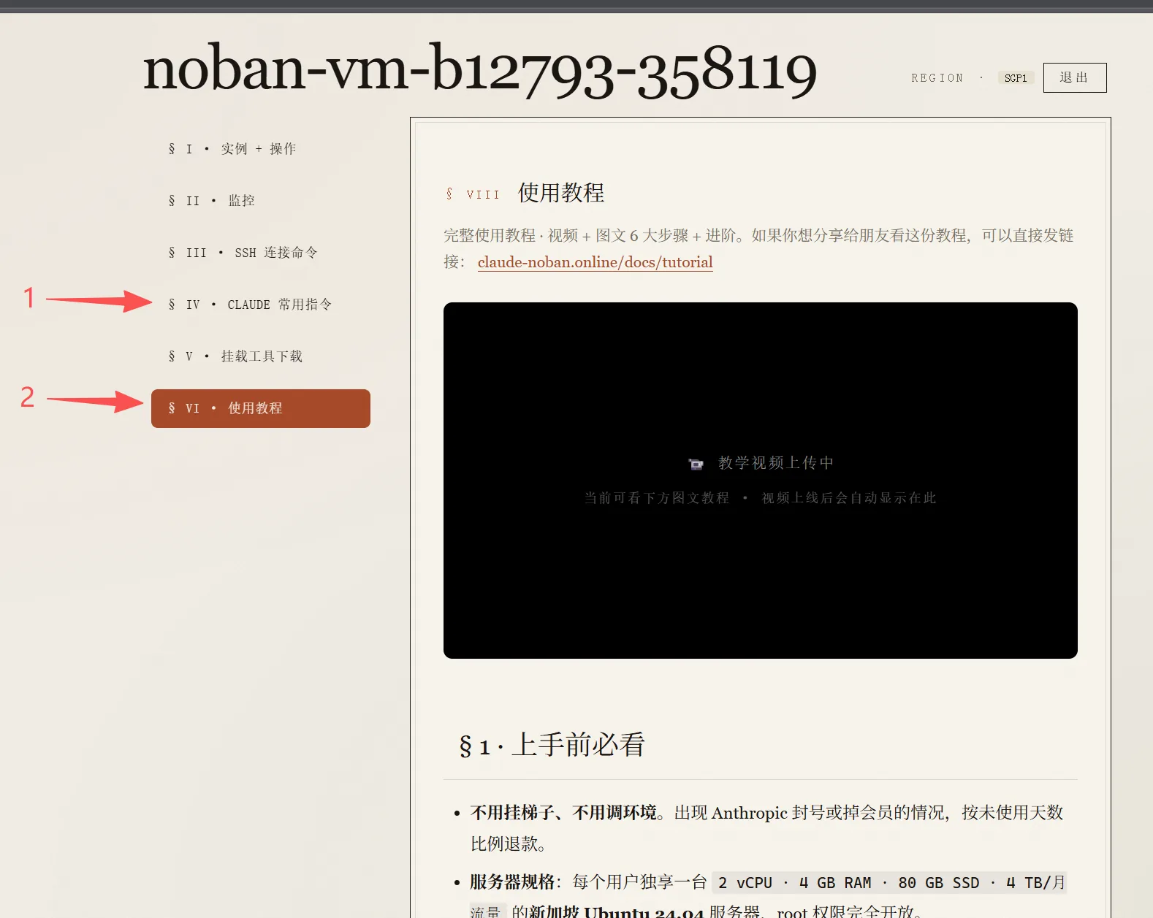The height and width of the screenshot is (918, 1153).
Task: Select the highlighted 使用教程 item
Action: [261, 408]
